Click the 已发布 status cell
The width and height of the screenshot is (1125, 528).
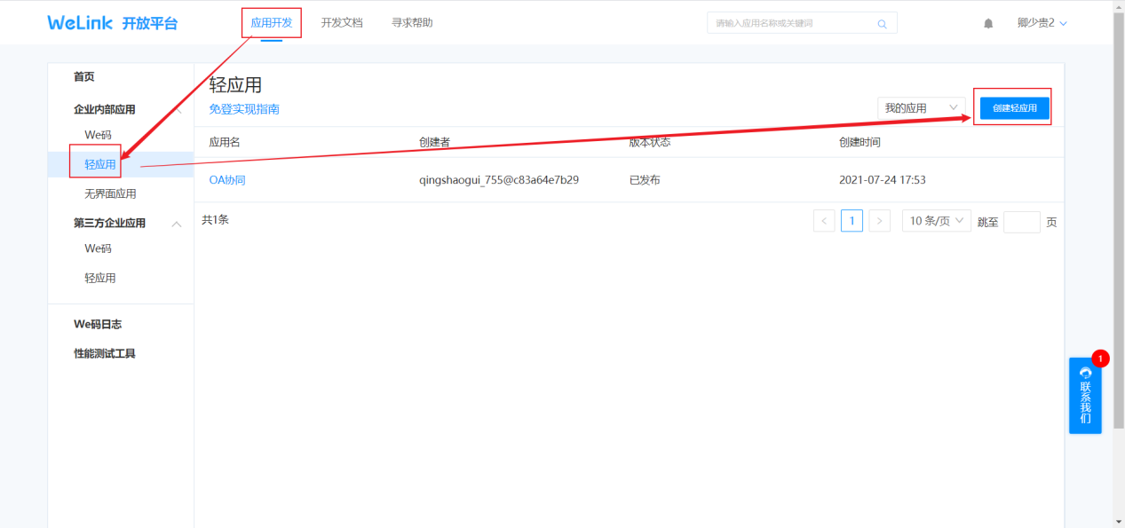[645, 180]
